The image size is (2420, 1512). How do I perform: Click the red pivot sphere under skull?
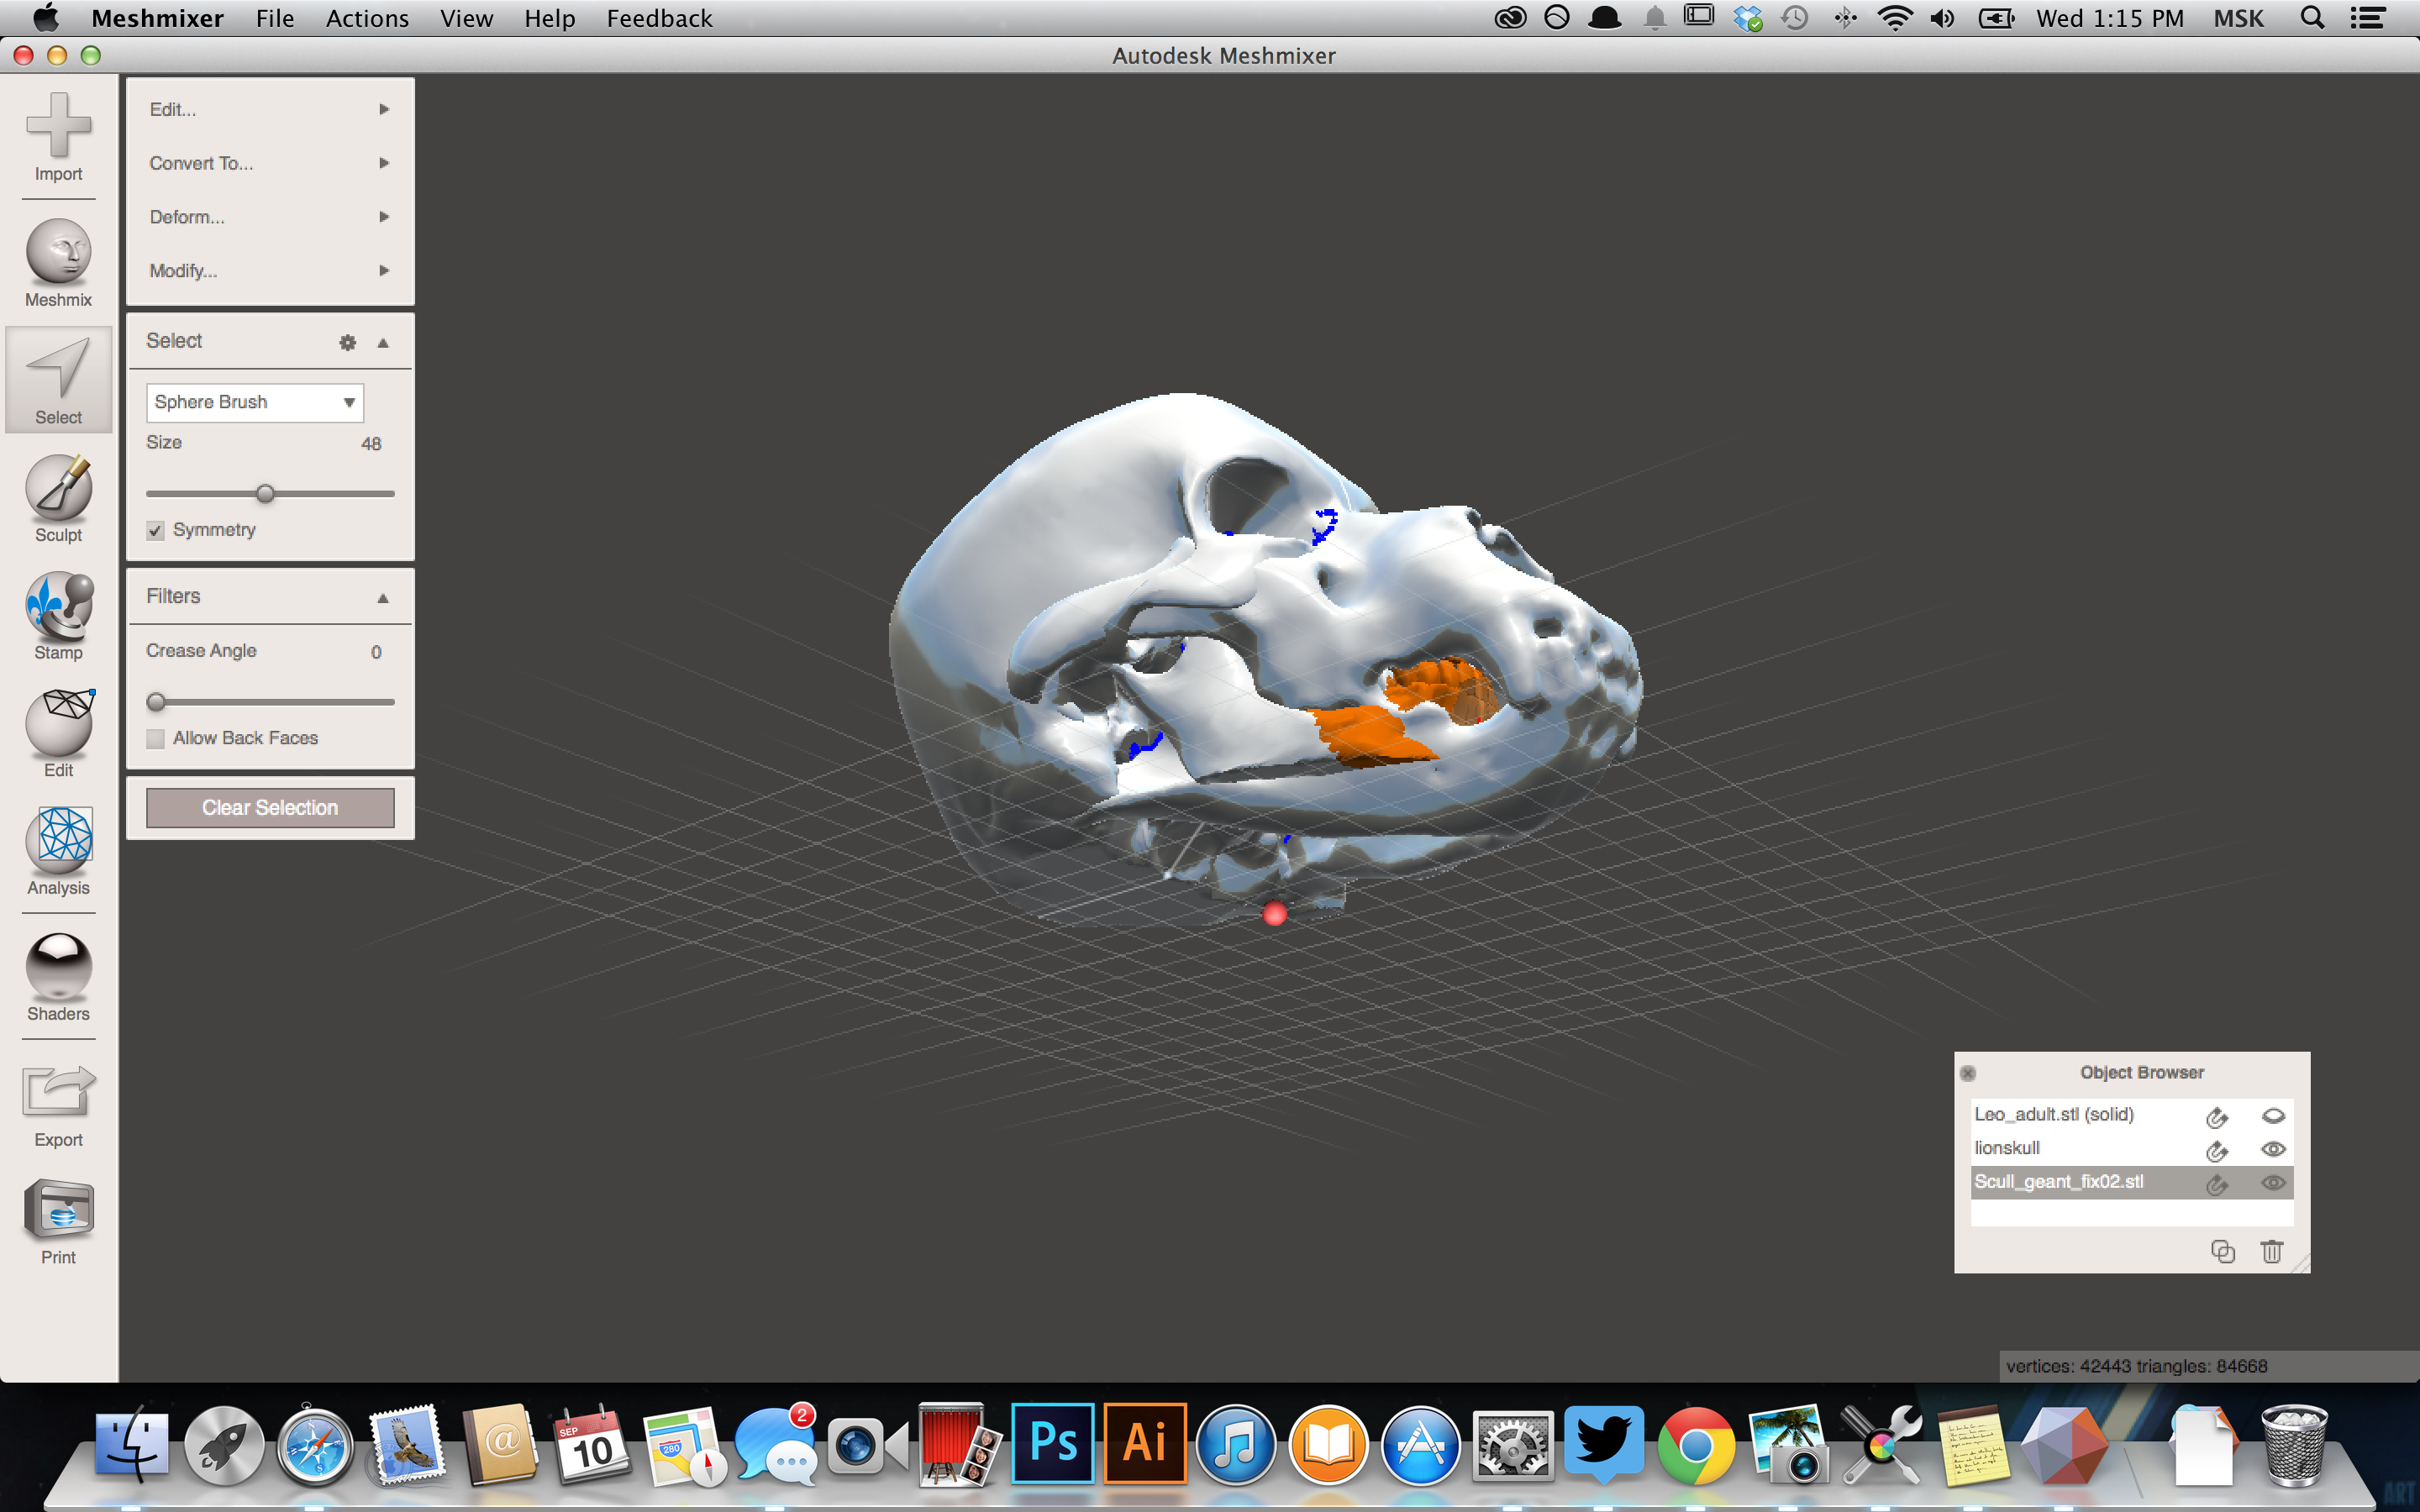pyautogui.click(x=1274, y=913)
